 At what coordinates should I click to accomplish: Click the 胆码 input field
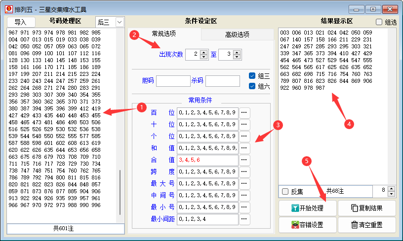point(173,81)
